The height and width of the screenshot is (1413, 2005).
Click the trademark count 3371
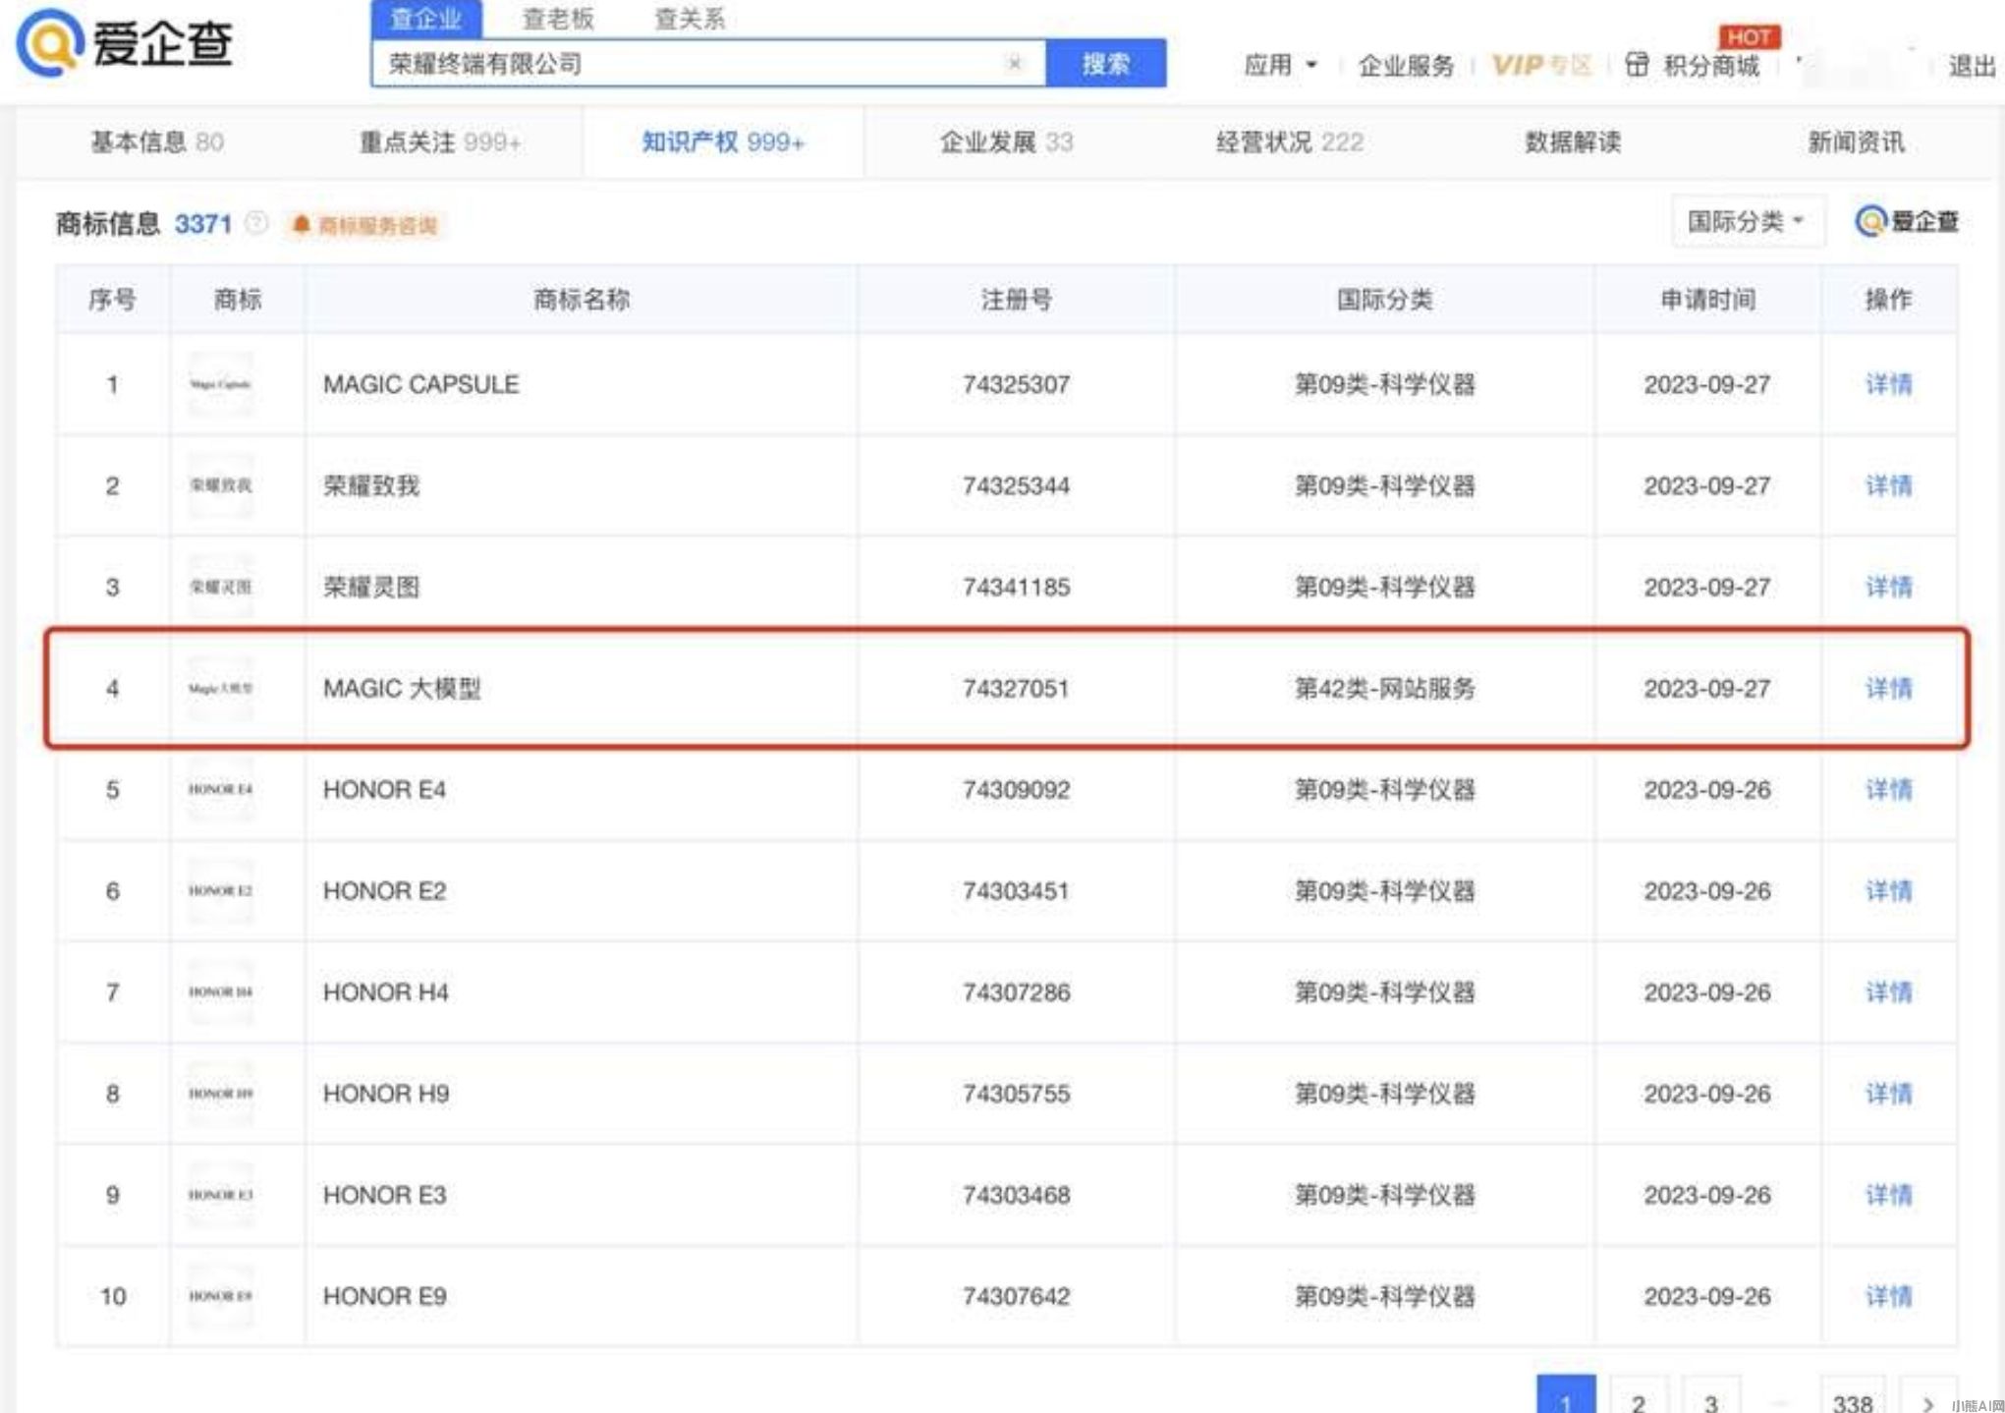click(203, 224)
